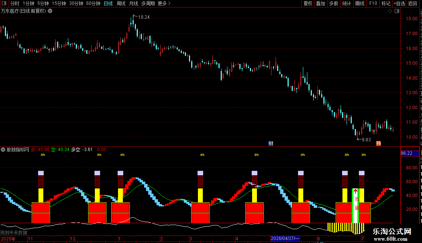Click the diamond icon on chart header
Image resolution: width=422 pixels, height=243 pixels.
click(390, 11)
